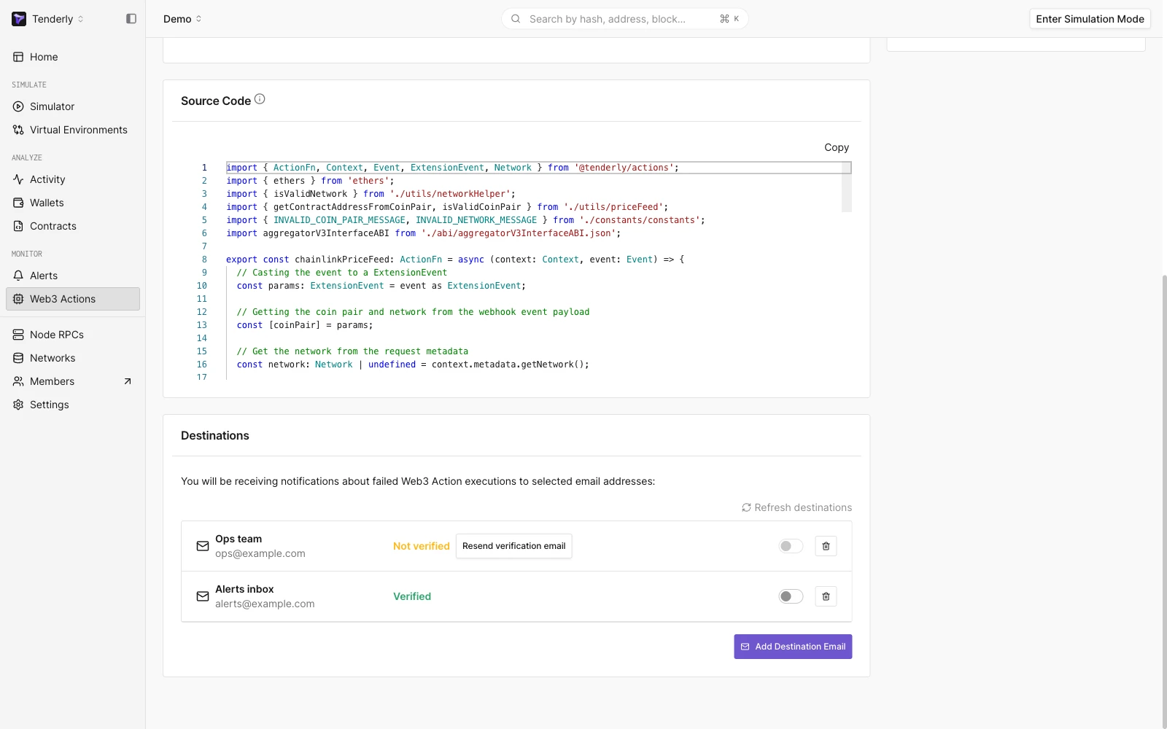Click the Contracts file icon
This screenshot has width=1167, height=729.
point(18,226)
